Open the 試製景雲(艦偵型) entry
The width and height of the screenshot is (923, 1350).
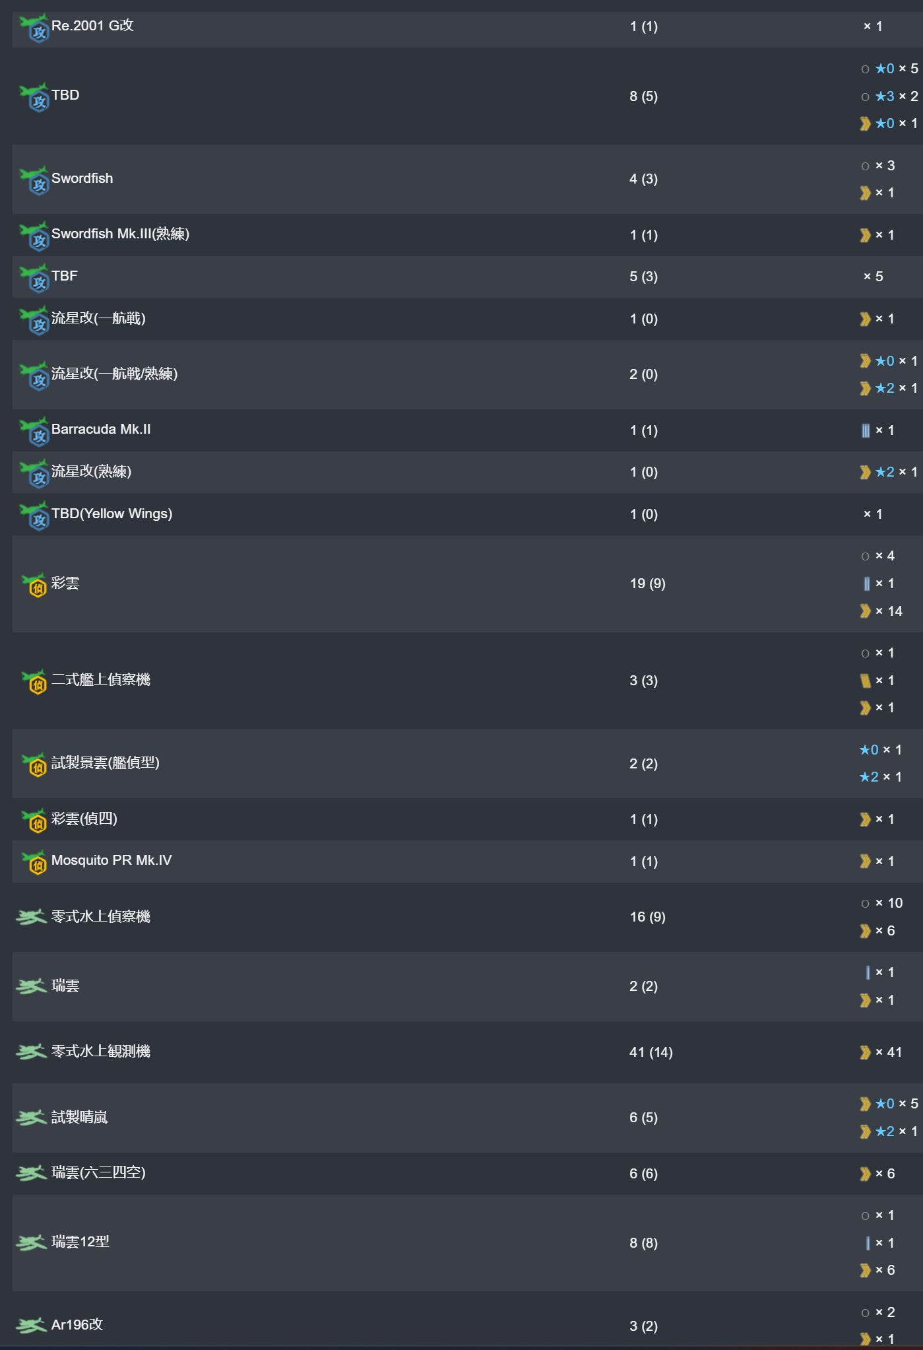coord(106,763)
